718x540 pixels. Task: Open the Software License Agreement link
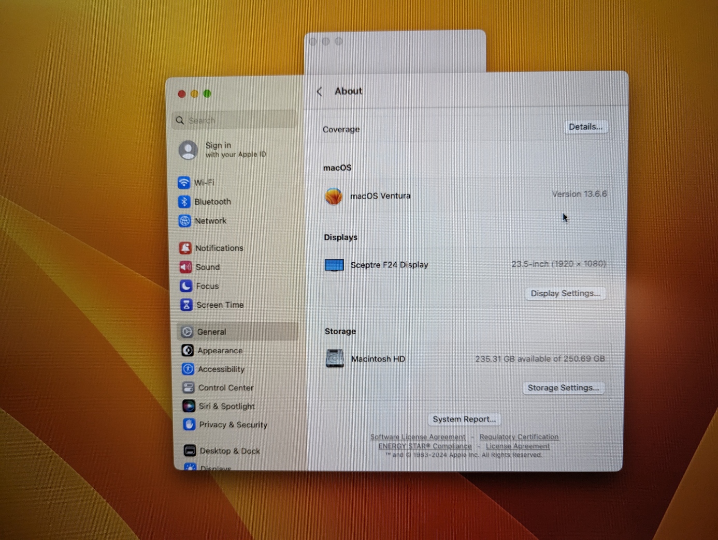pos(418,437)
